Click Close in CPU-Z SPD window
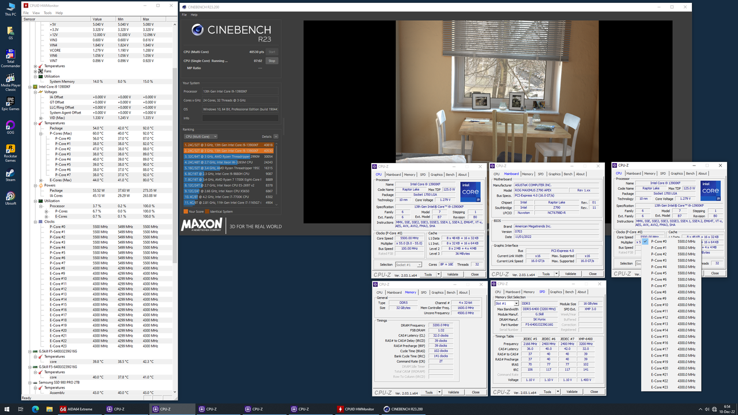Screen dimensions: 738x415 594,391
